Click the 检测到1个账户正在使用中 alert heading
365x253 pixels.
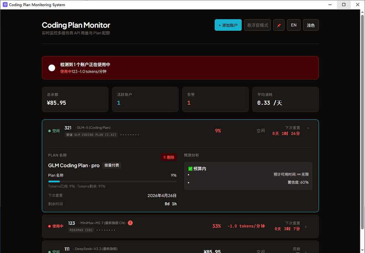[x=85, y=64]
